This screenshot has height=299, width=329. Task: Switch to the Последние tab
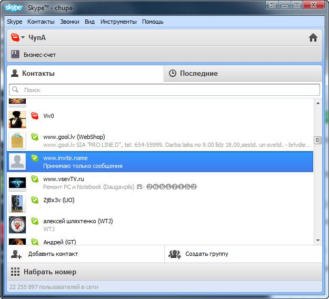pos(243,73)
